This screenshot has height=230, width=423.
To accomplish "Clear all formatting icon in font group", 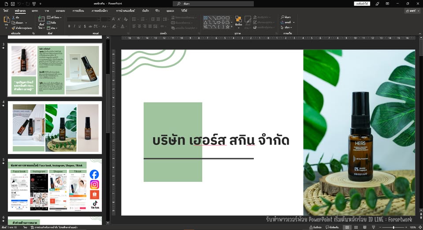I will coord(126,19).
